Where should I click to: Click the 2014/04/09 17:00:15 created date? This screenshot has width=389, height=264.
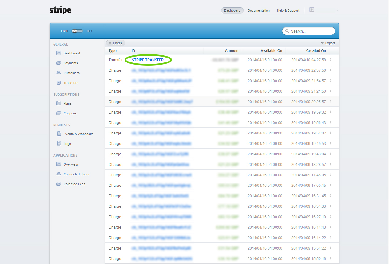tap(308, 186)
